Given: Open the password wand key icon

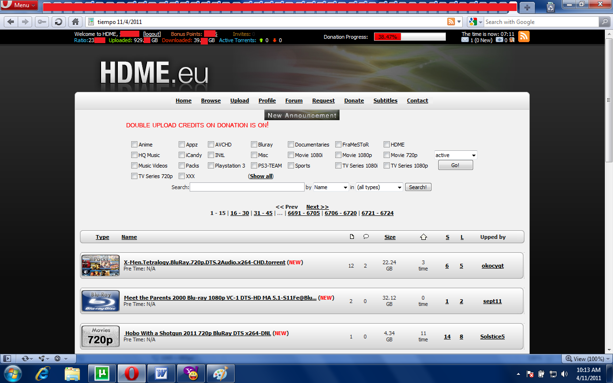Looking at the screenshot, I should pyautogui.click(x=42, y=22).
